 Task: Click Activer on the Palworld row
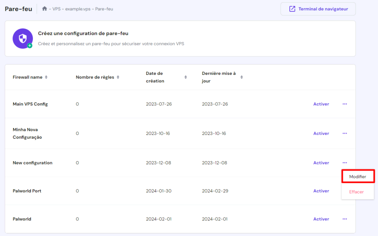coord(321,219)
